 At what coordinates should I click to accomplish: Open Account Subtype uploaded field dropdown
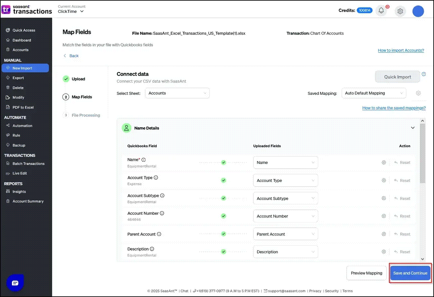coord(285,199)
